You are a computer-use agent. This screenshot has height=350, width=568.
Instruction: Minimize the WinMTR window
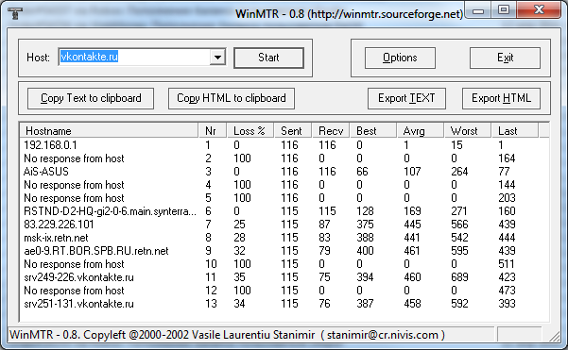[478, 10]
